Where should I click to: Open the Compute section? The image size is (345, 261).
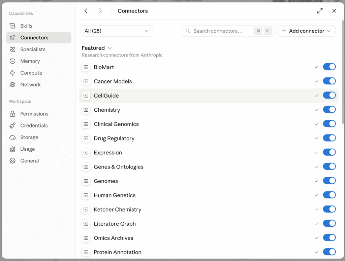point(38,73)
